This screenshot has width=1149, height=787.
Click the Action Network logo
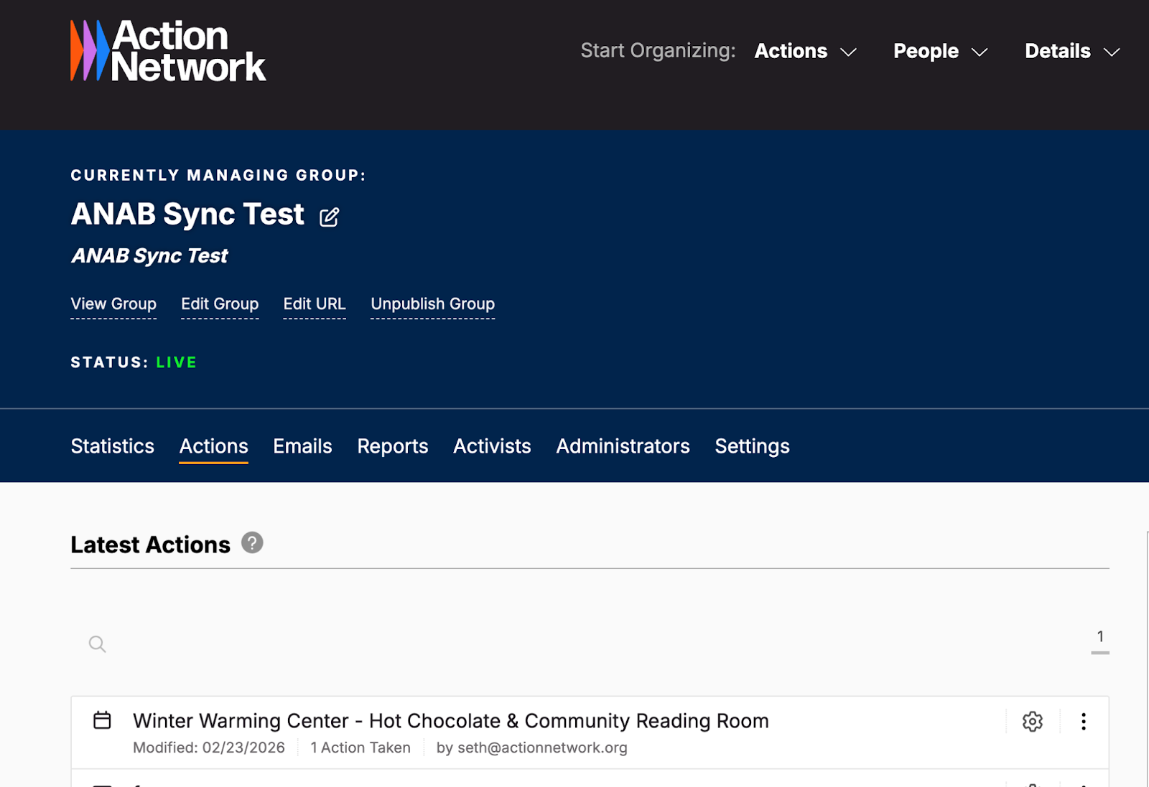pos(168,50)
